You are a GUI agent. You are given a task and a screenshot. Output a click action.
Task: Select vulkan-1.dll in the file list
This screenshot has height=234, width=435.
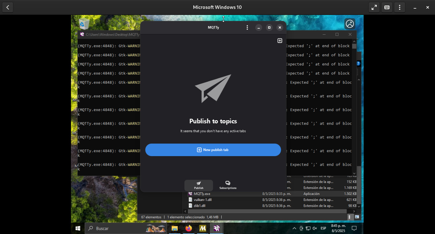pyautogui.click(x=203, y=200)
